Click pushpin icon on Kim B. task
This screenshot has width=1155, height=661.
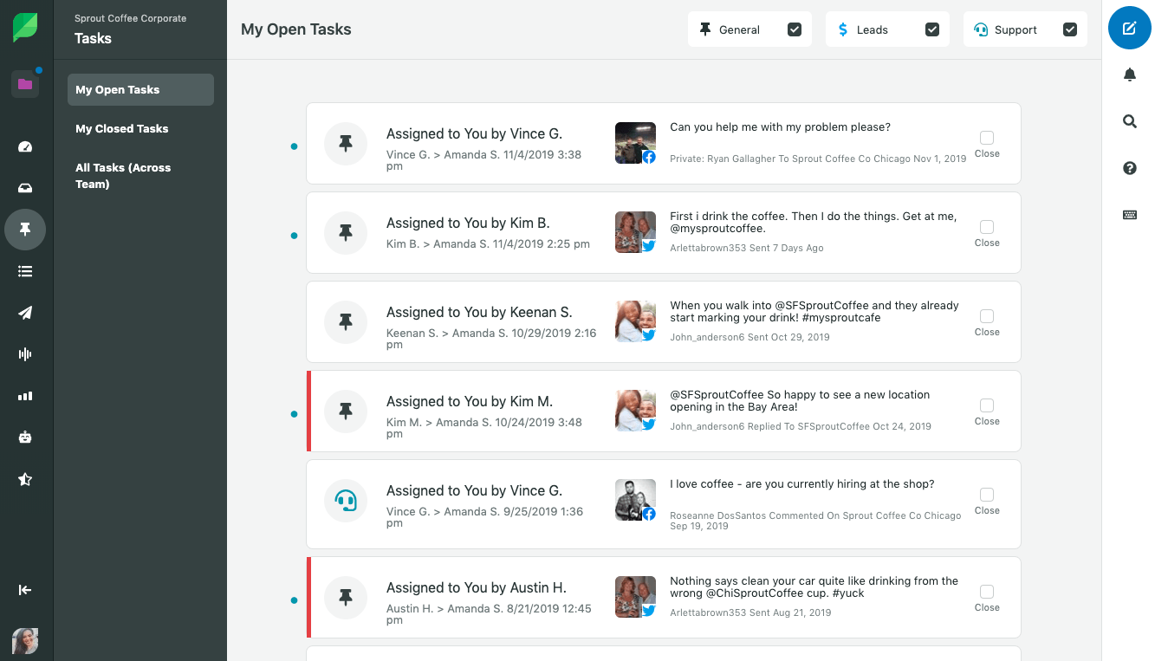(x=346, y=233)
